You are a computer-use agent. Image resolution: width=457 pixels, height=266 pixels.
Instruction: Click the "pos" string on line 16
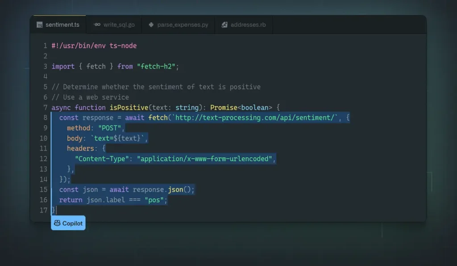(x=154, y=200)
